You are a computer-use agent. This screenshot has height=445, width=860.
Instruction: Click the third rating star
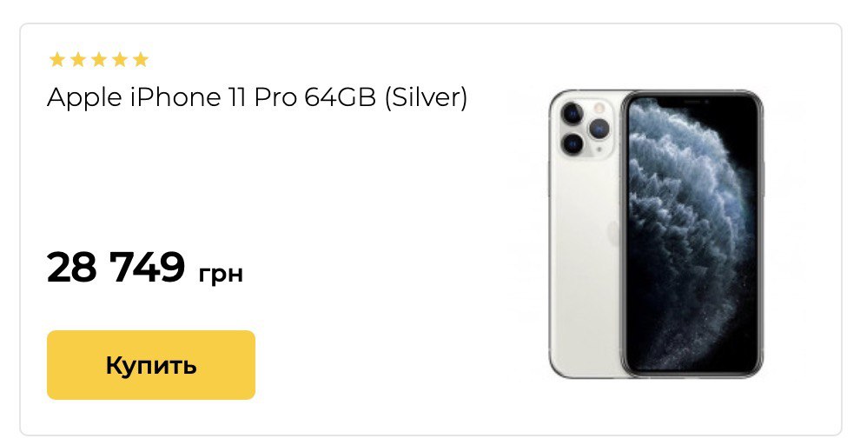pyautogui.click(x=99, y=60)
